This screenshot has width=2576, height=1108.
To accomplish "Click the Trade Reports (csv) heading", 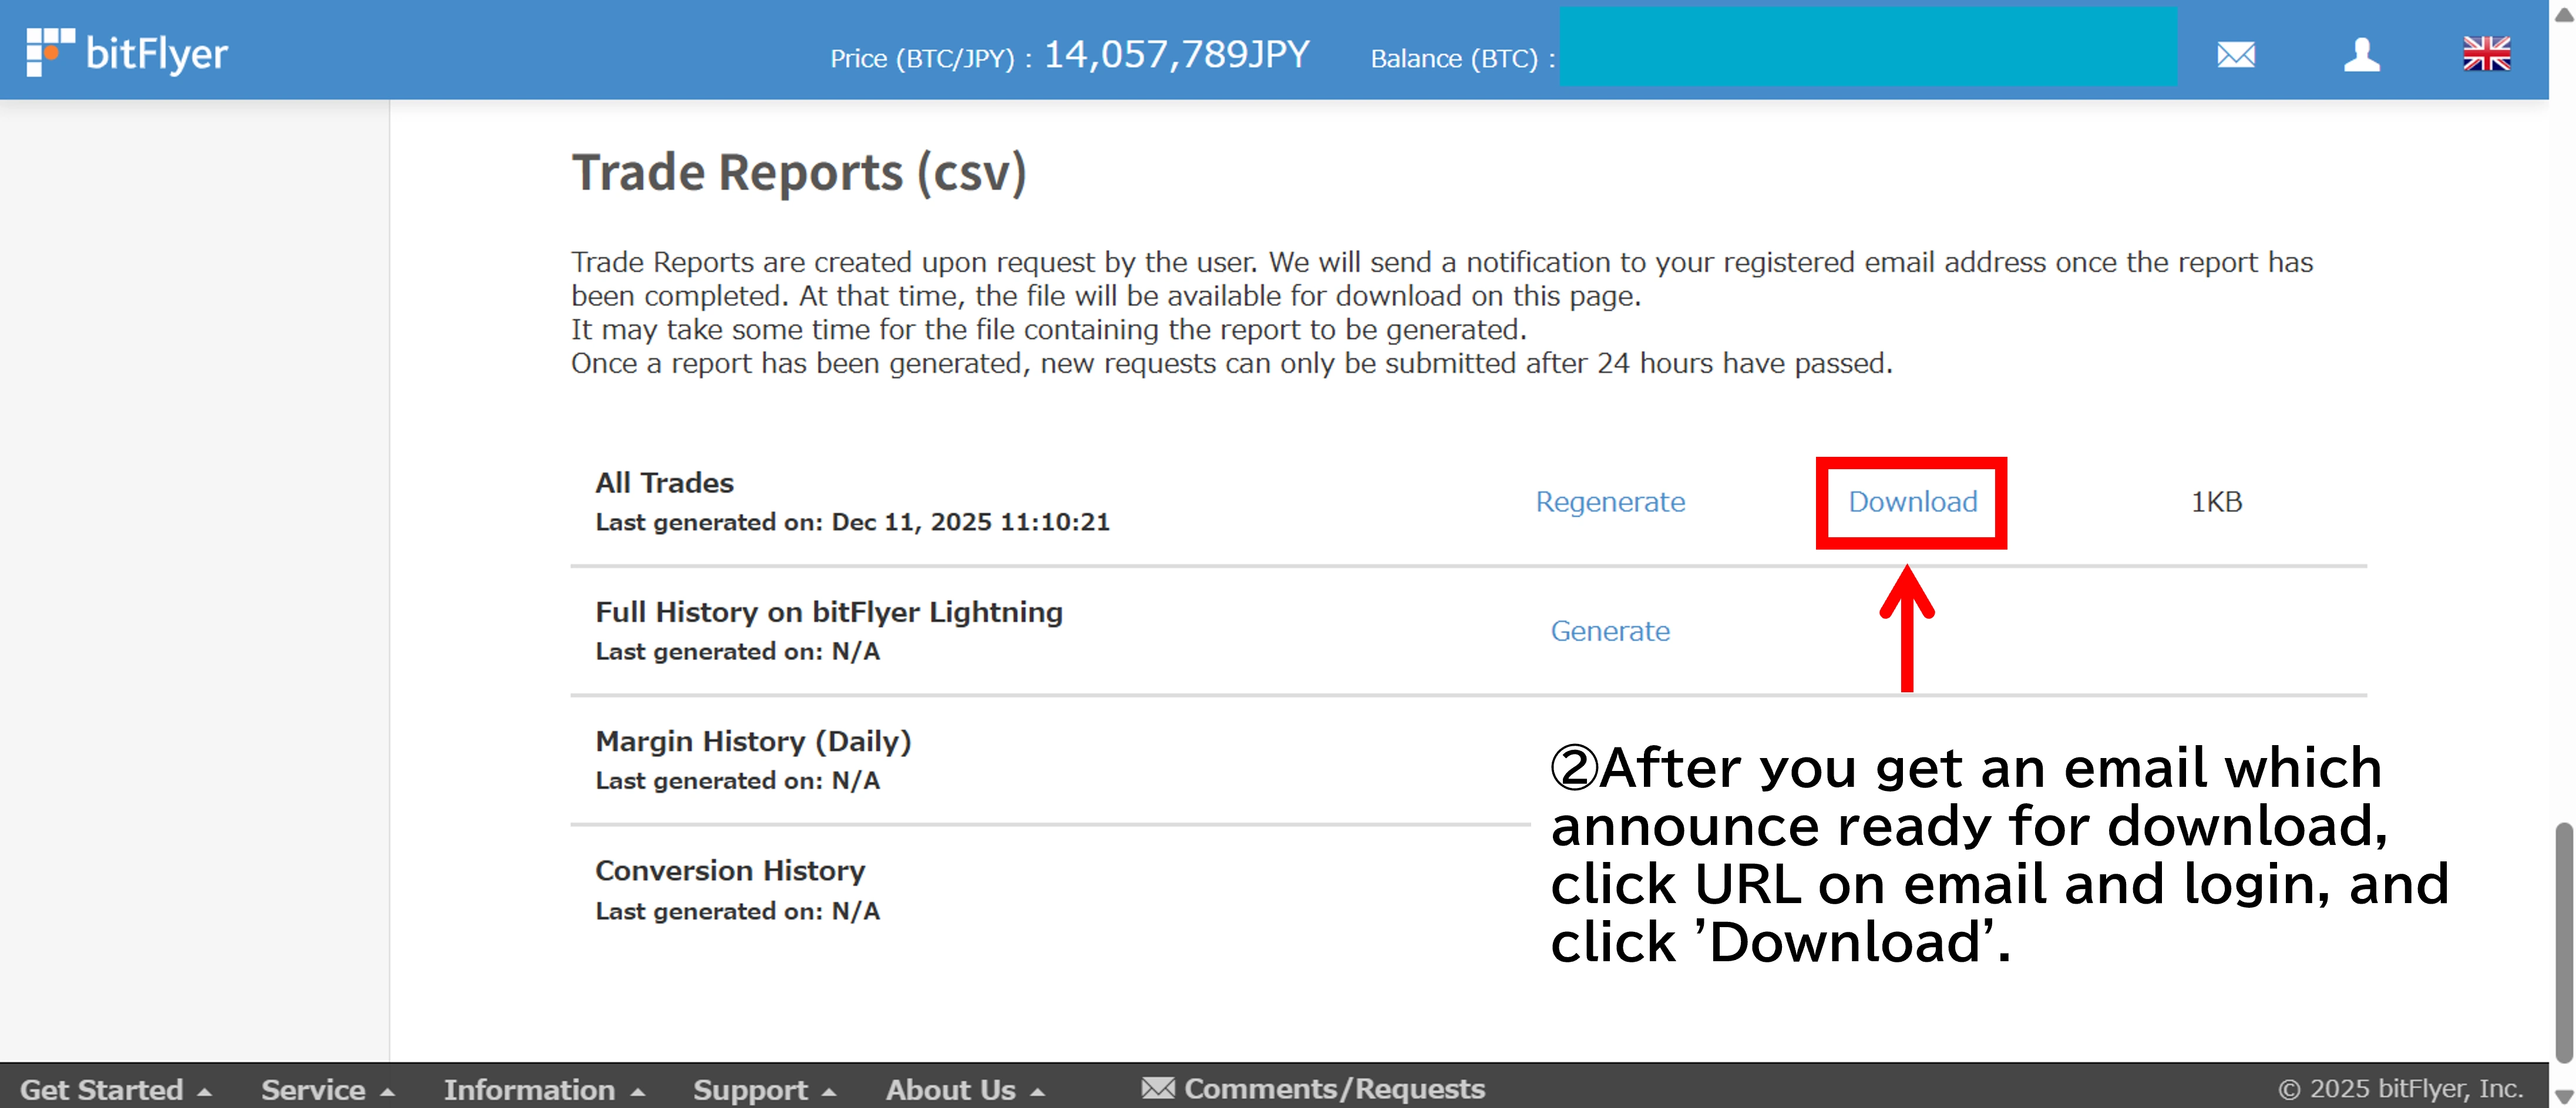I will [x=798, y=172].
